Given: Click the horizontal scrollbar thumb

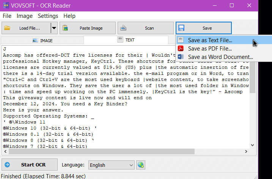Looking at the screenshot, I should pyautogui.click(x=102, y=151).
